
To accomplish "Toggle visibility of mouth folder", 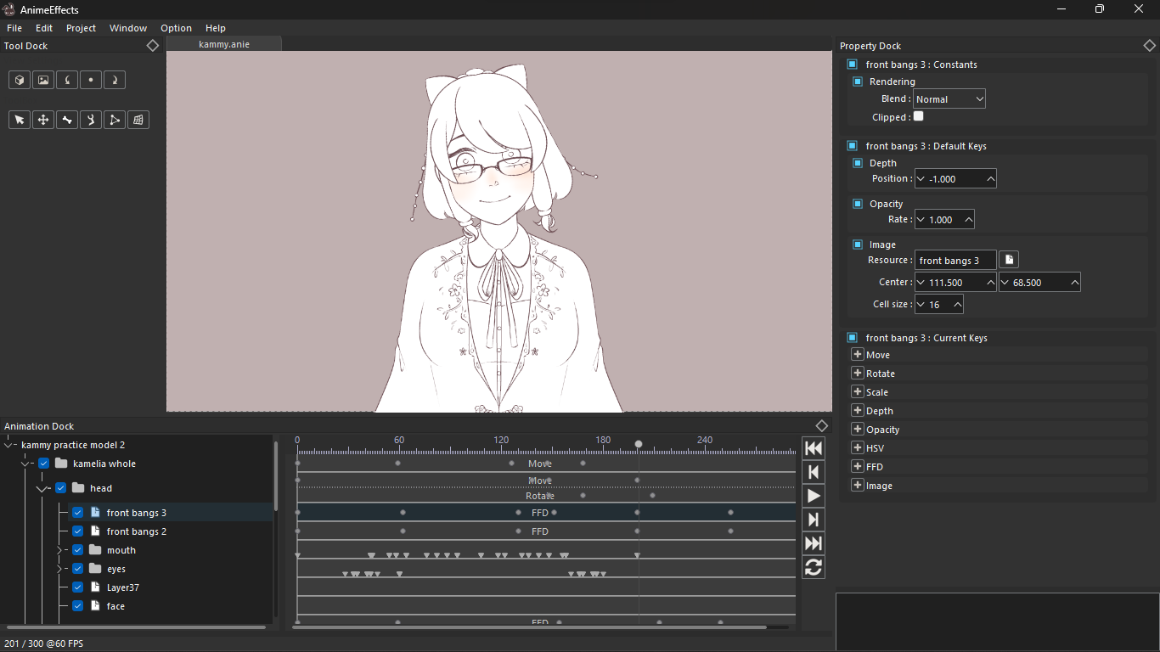I will (x=77, y=550).
